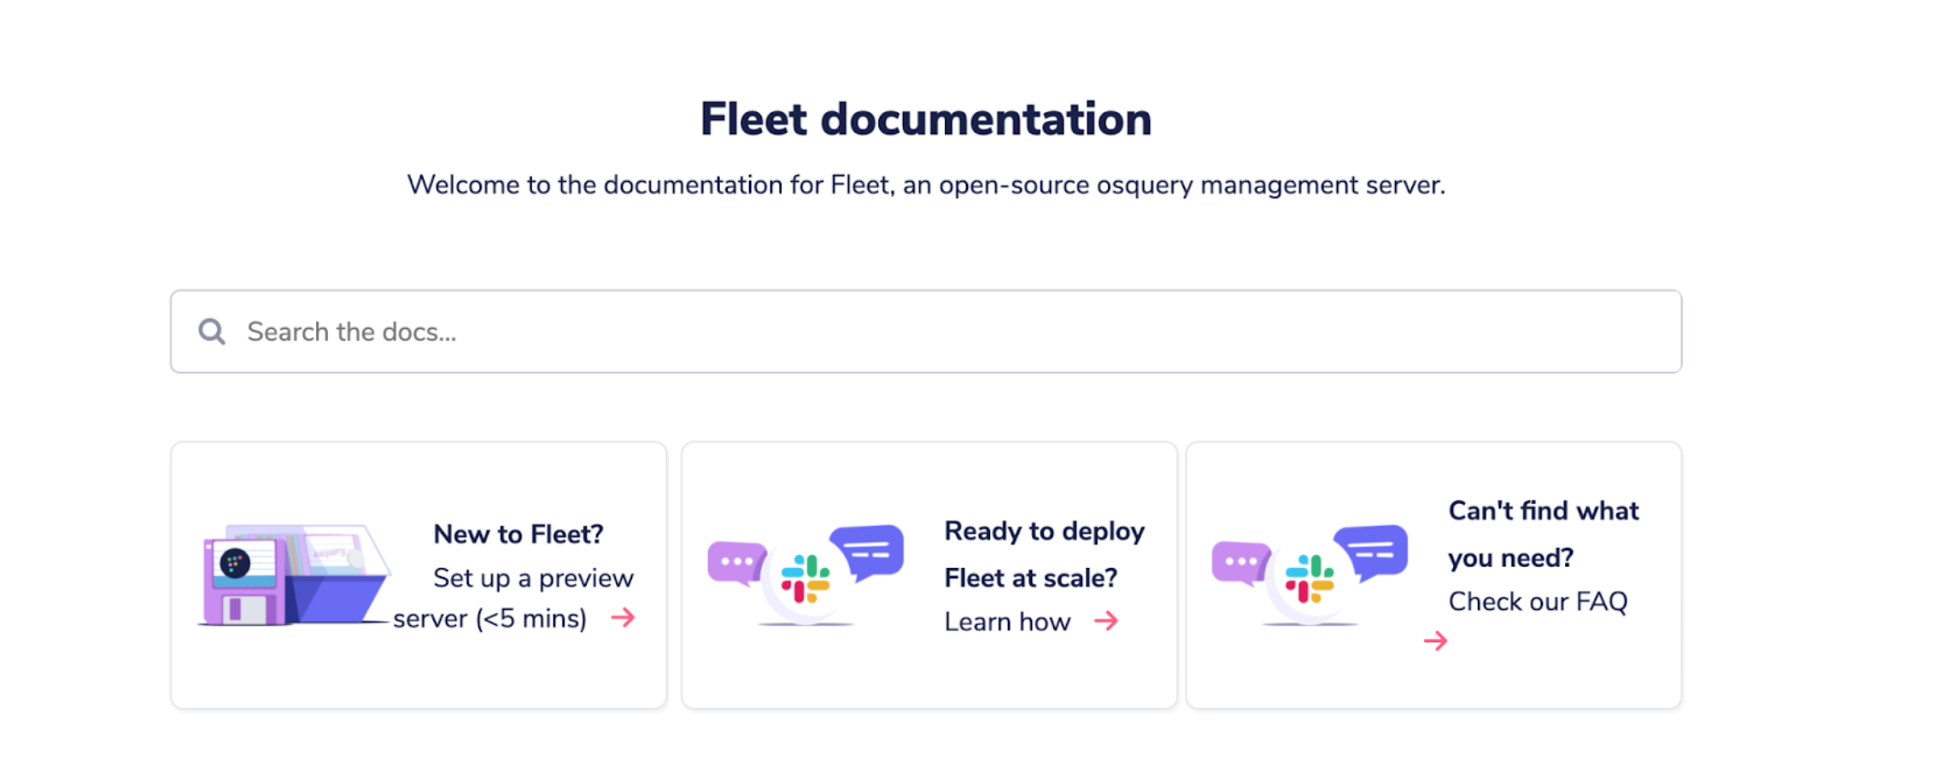
Task: Click the 'Can't find what you need?' card
Action: click(x=1435, y=575)
